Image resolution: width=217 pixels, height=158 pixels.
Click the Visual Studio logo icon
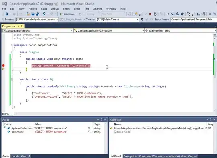4,4
